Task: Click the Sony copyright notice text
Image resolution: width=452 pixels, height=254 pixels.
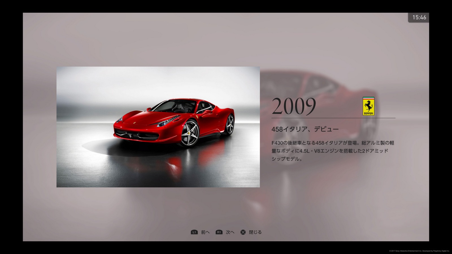Action: (419, 251)
